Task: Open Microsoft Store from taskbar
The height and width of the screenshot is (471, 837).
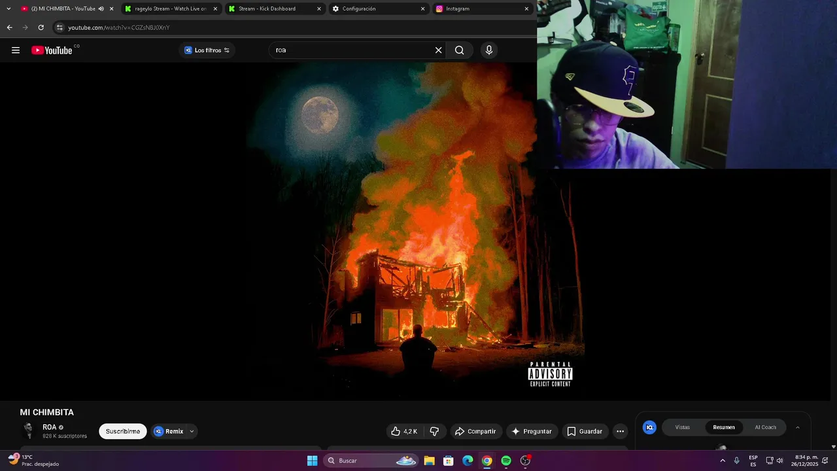Action: 449,461
